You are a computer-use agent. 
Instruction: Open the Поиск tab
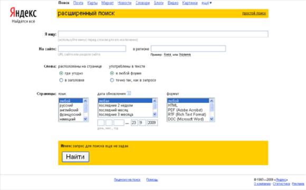click(64, 3)
